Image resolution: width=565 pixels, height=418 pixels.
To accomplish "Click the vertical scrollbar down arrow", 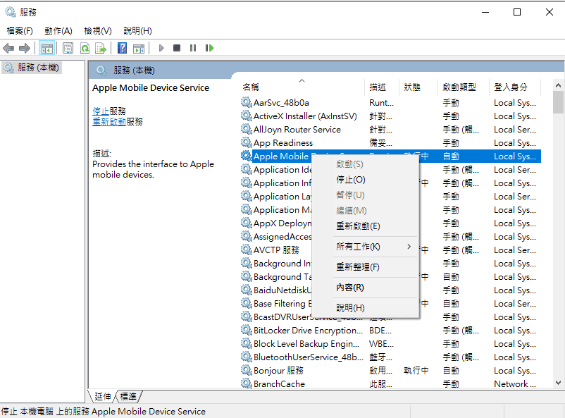I will point(558,383).
